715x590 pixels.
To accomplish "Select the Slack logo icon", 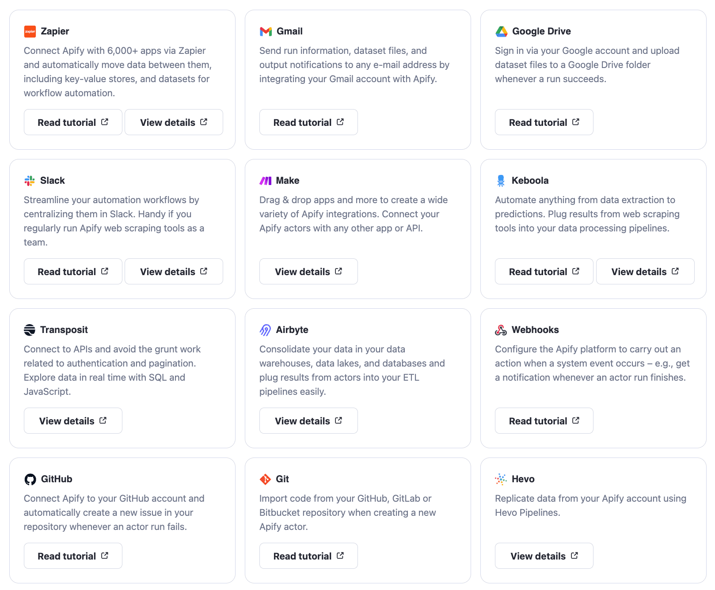I will (x=29, y=180).
